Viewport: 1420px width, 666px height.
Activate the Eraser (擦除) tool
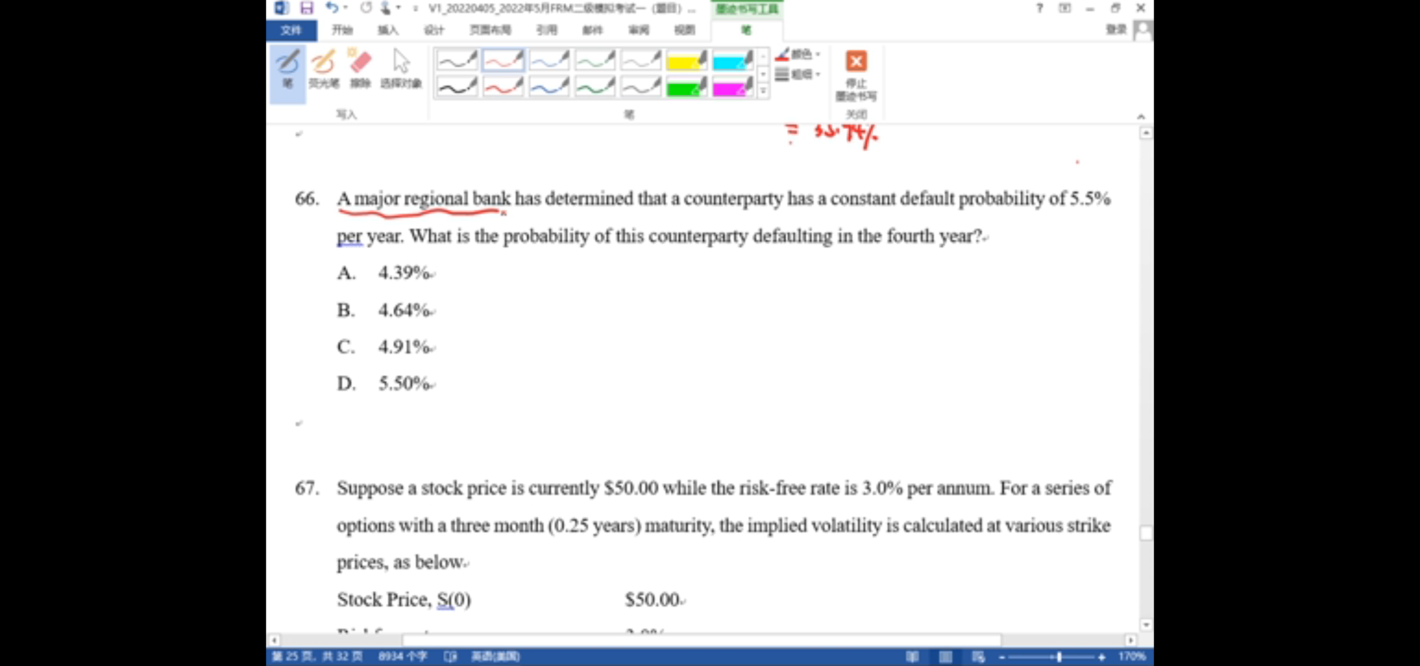360,70
